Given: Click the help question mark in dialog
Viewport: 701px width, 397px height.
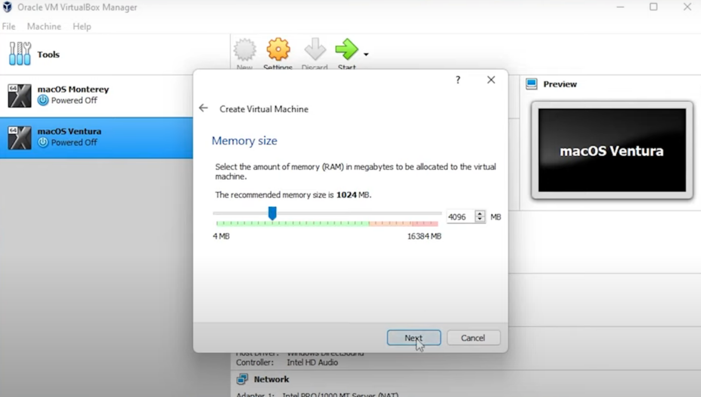Looking at the screenshot, I should pyautogui.click(x=458, y=80).
